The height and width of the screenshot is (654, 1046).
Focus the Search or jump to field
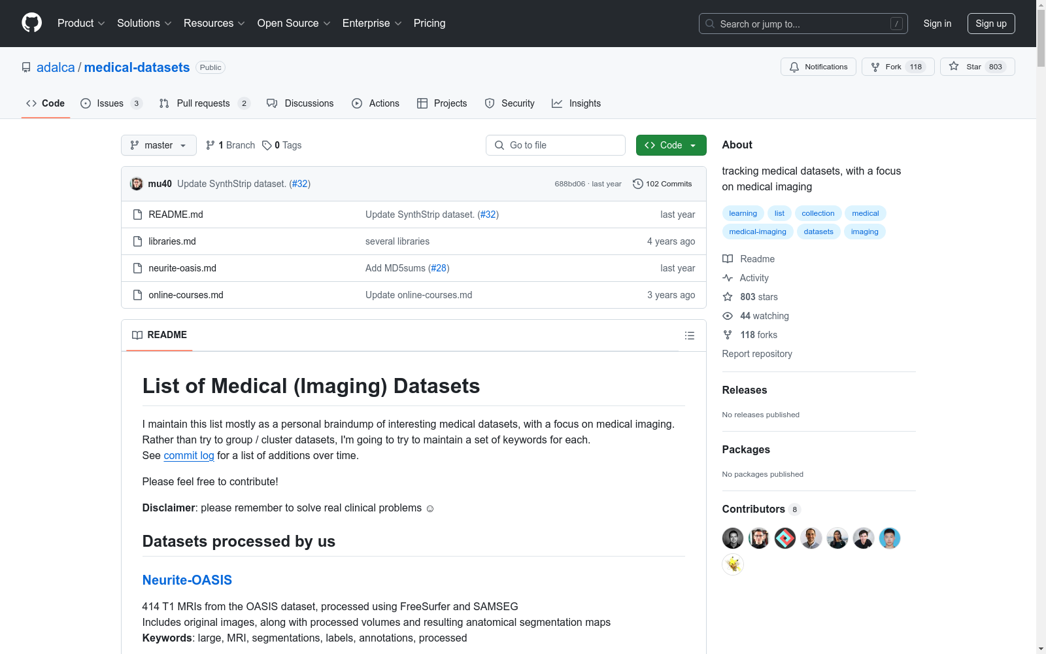point(803,24)
